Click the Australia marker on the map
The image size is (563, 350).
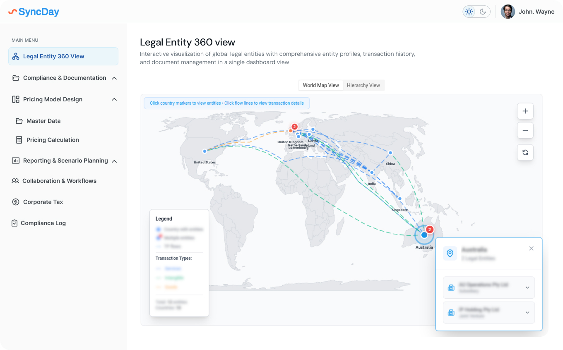click(424, 235)
